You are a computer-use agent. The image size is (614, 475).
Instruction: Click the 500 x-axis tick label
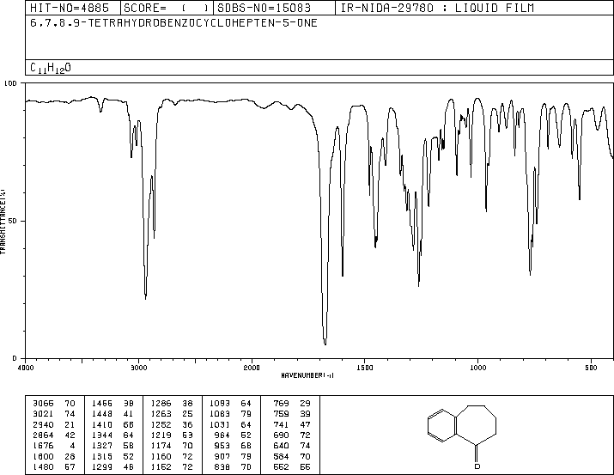pyautogui.click(x=591, y=368)
